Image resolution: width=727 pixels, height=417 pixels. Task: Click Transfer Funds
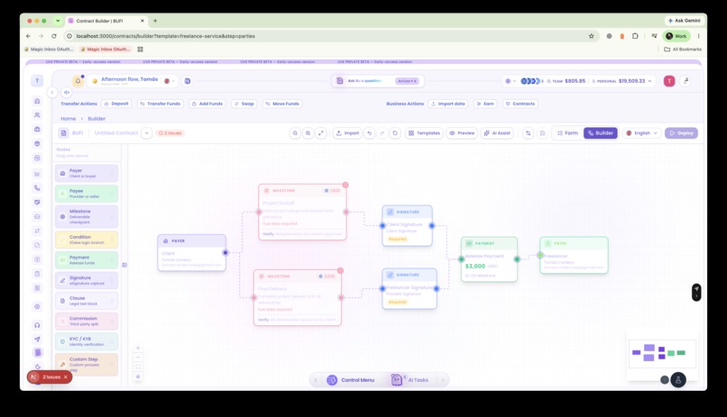tap(160, 104)
